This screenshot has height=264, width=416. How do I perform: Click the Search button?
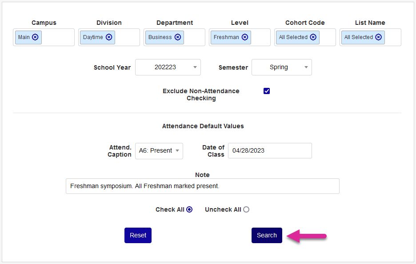267,235
